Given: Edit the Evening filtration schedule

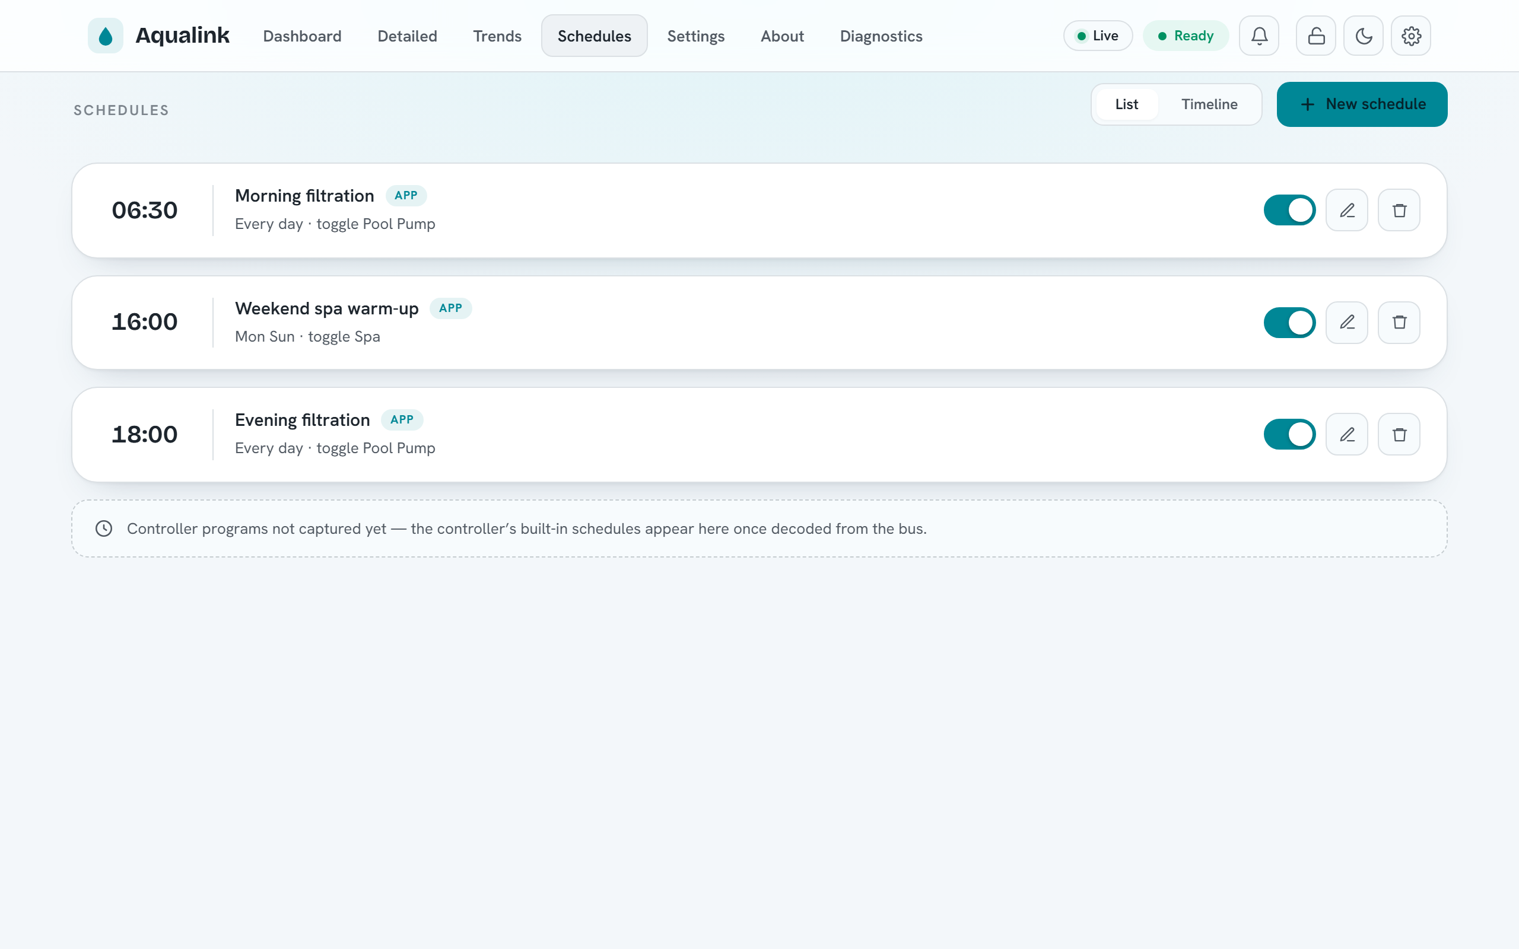Looking at the screenshot, I should 1347,434.
